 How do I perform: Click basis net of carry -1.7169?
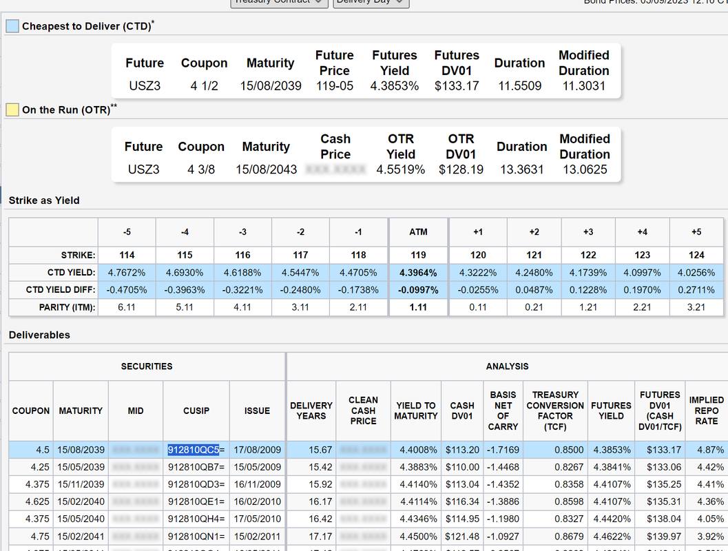click(x=503, y=450)
